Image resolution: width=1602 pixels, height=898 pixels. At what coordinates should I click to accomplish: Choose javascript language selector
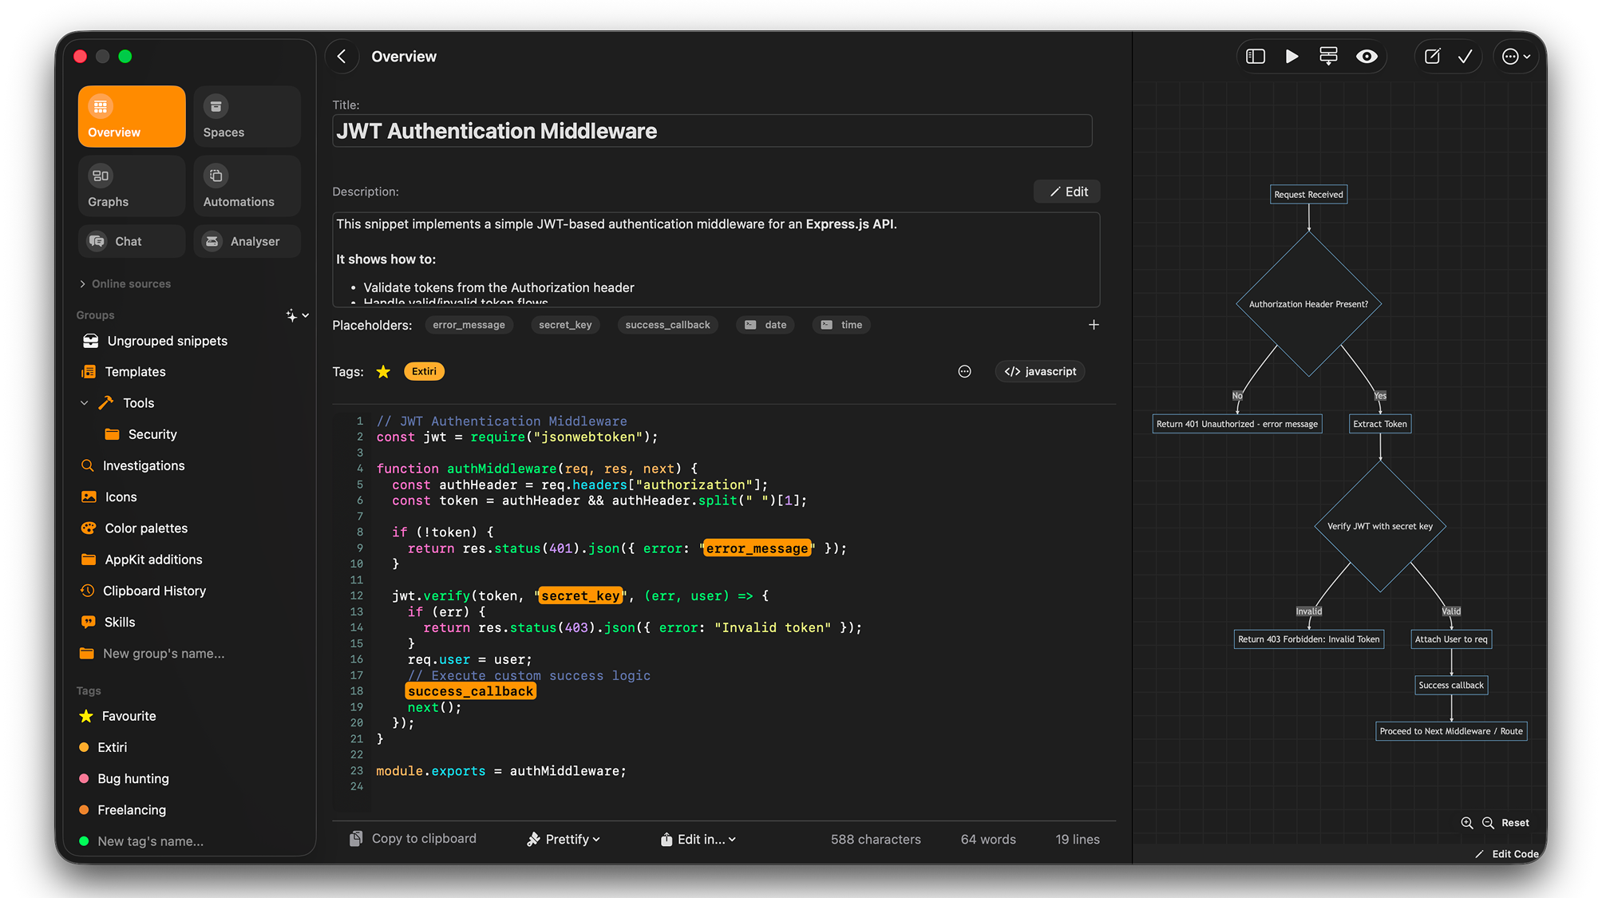[1040, 372]
